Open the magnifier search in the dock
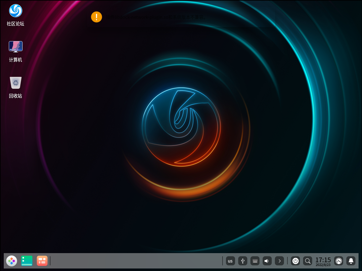Viewport: 362px width, 271px height. [307, 261]
